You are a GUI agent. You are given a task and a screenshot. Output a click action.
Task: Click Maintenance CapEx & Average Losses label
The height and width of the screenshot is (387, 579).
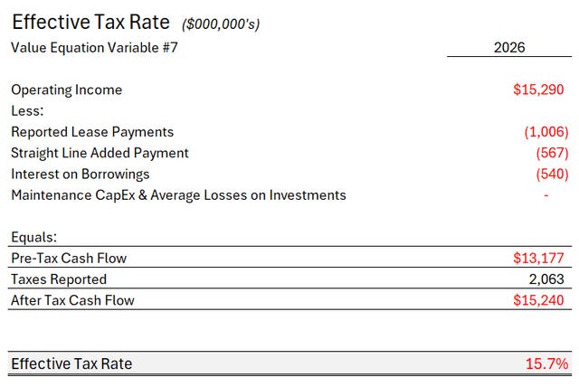pyautogui.click(x=178, y=195)
